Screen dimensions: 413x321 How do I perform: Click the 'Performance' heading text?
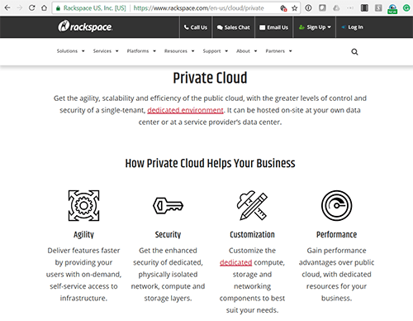[336, 235]
